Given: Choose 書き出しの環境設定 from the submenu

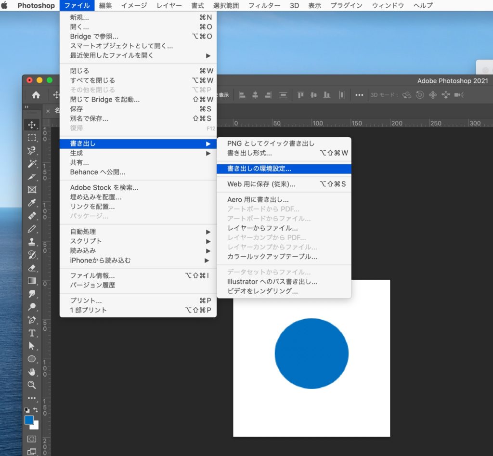Looking at the screenshot, I should 270,169.
